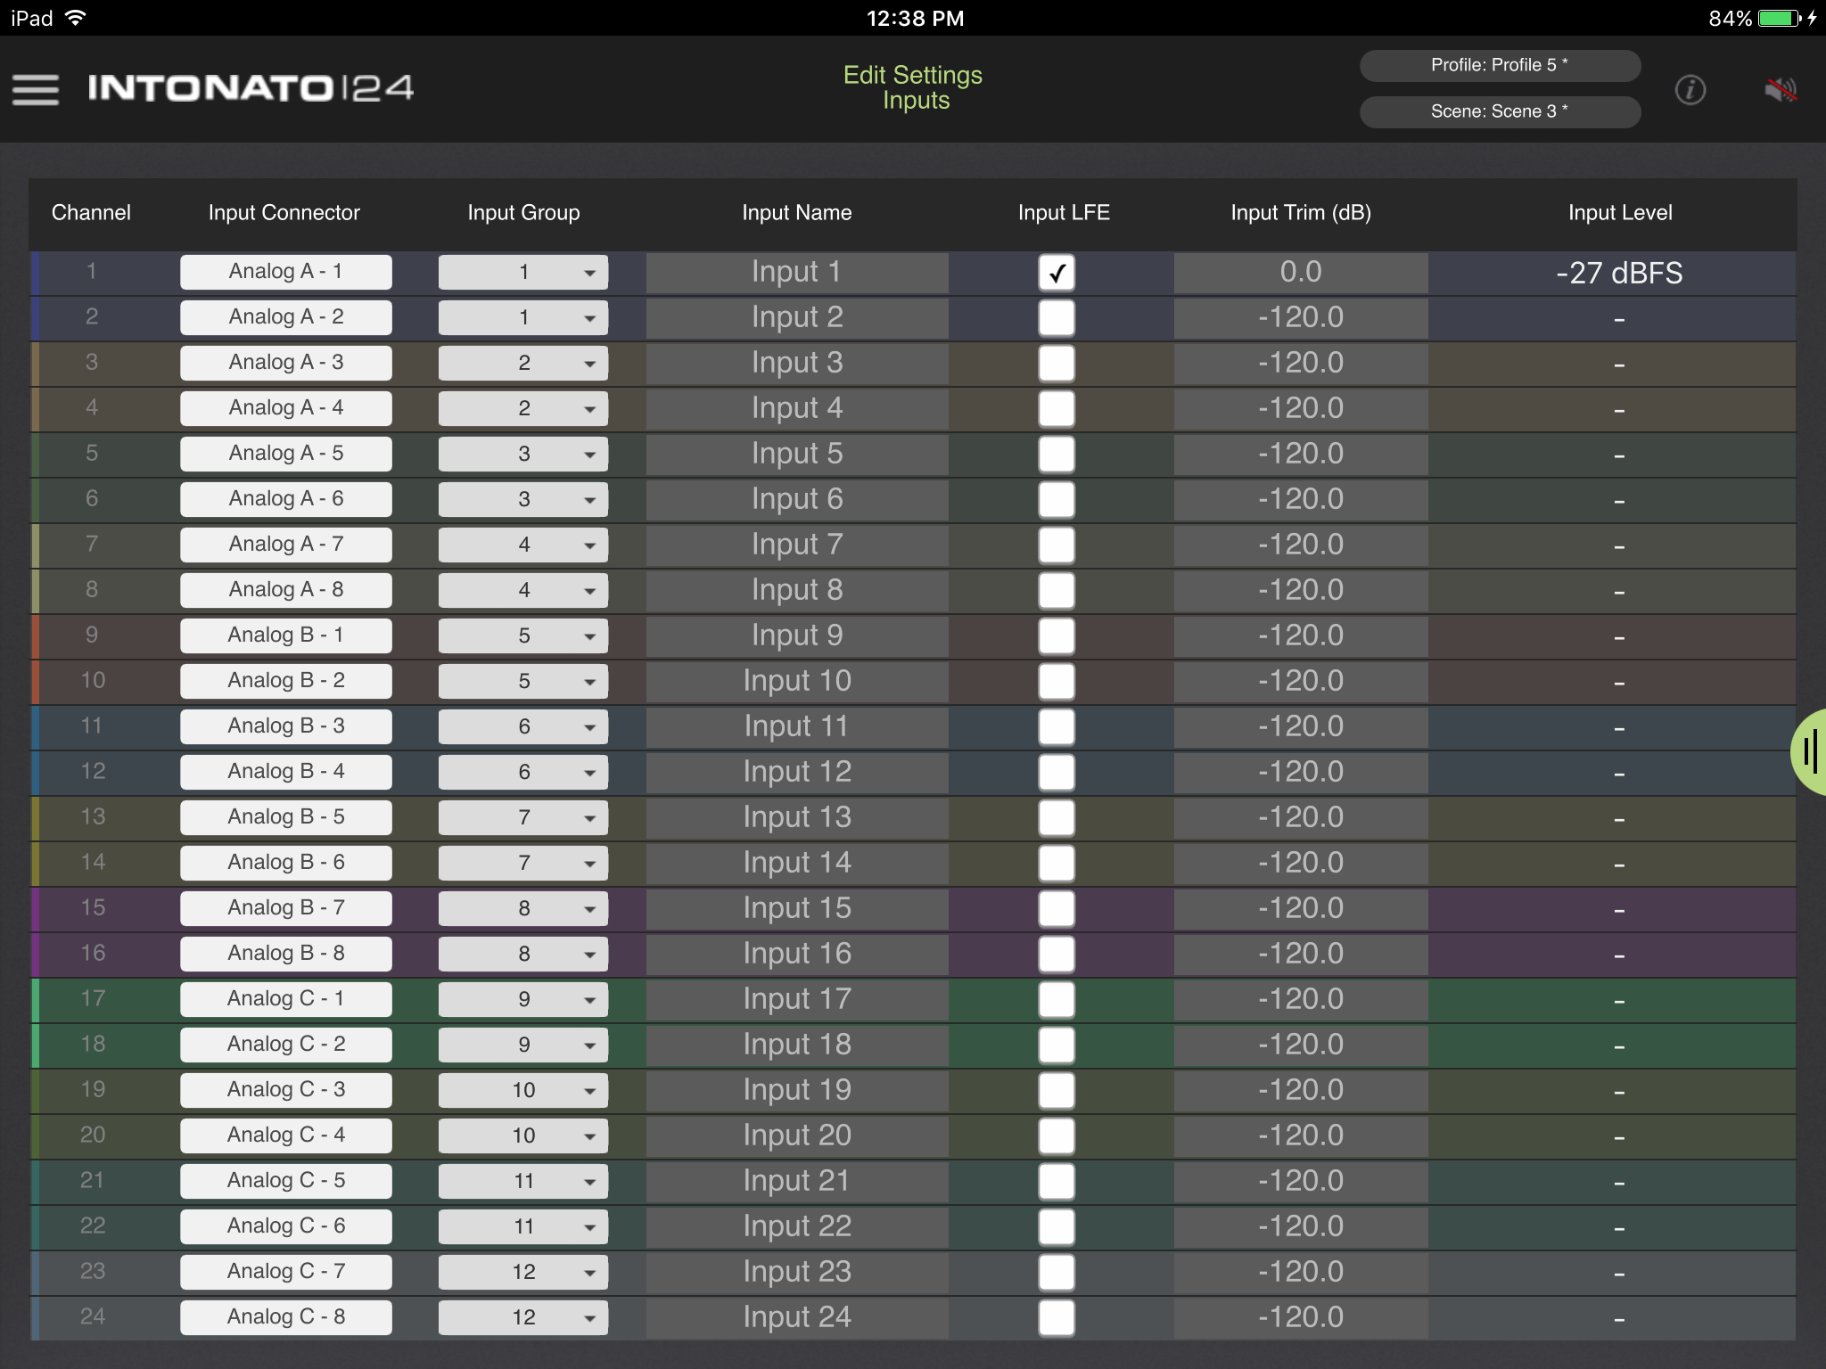Check Input LFE on channel 24
1826x1369 pixels.
pyautogui.click(x=1057, y=1317)
